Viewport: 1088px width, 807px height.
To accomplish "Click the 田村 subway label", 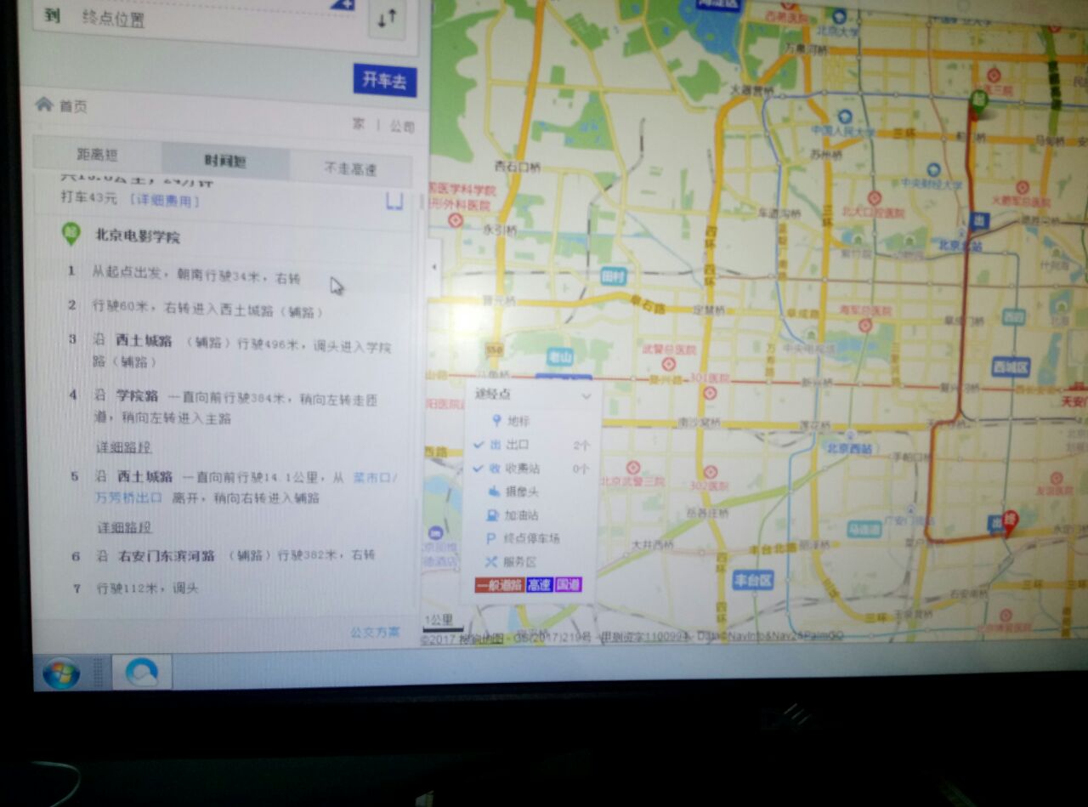I will tap(613, 276).
